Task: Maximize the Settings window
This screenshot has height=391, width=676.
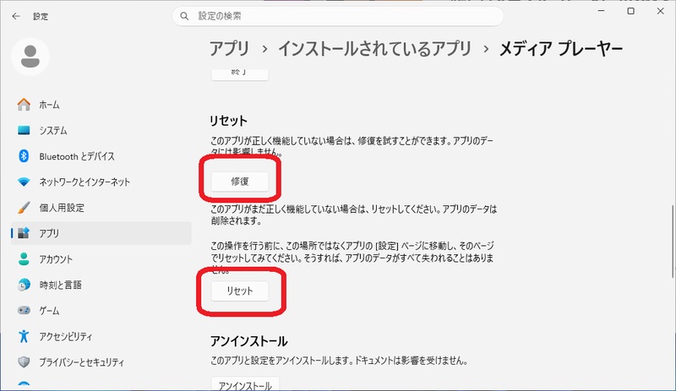Action: 630,11
